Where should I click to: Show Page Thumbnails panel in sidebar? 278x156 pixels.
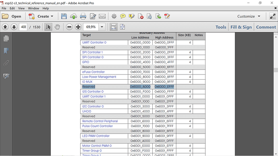point(6,38)
